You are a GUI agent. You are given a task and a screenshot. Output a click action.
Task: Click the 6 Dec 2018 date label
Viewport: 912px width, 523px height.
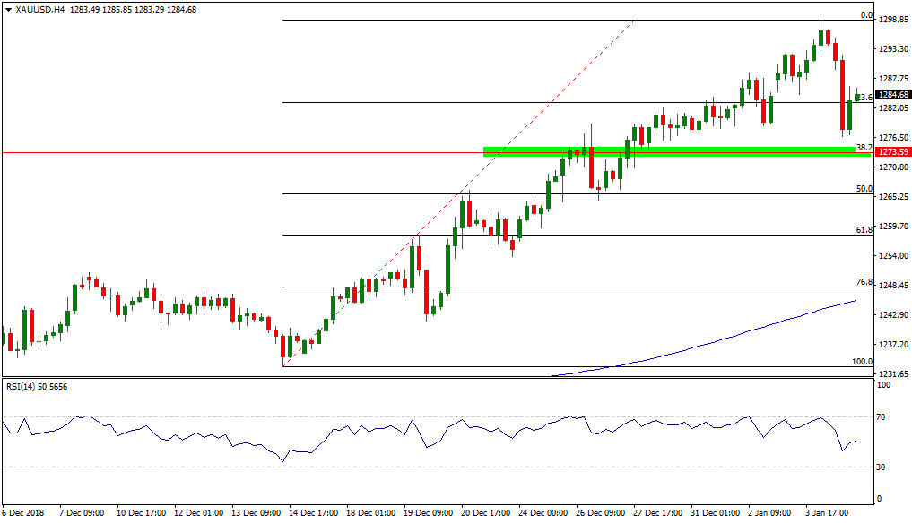22,513
